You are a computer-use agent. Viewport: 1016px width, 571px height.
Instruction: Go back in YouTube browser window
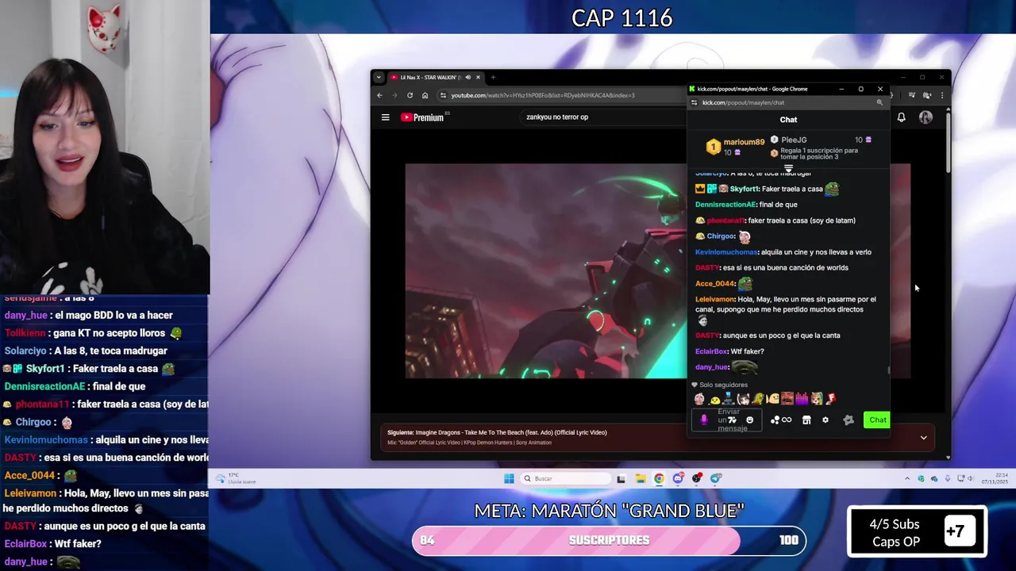[379, 95]
